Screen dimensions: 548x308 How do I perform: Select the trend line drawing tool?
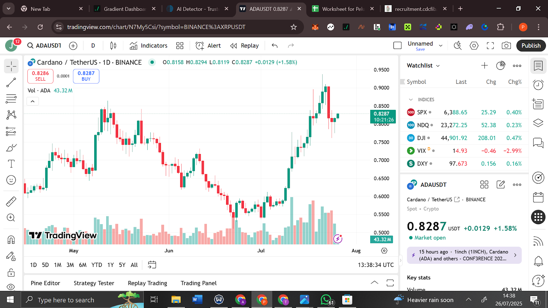pyautogui.click(x=11, y=82)
